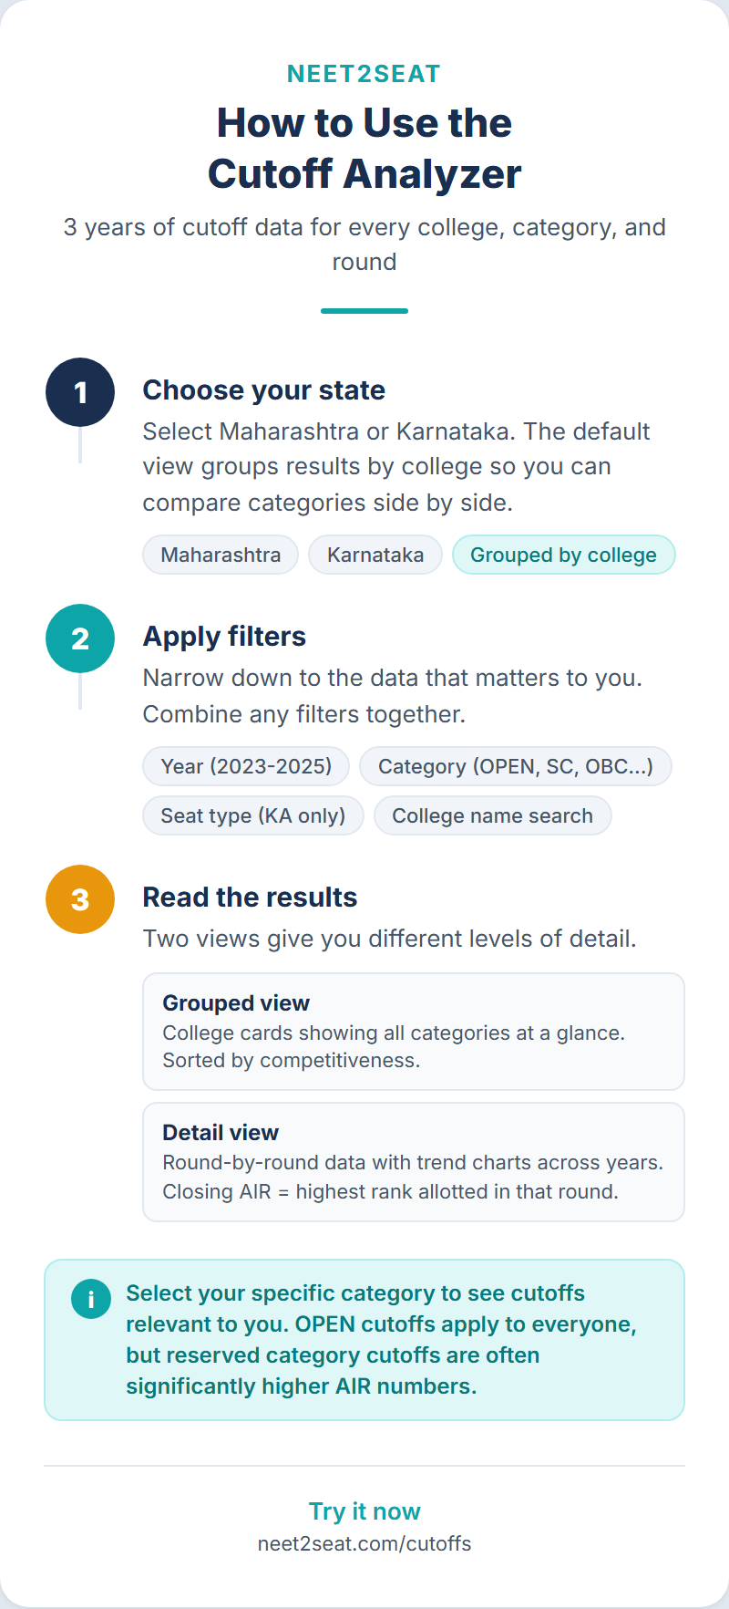
Task: Click the Seat type (KA only) chip
Action: coord(253,815)
